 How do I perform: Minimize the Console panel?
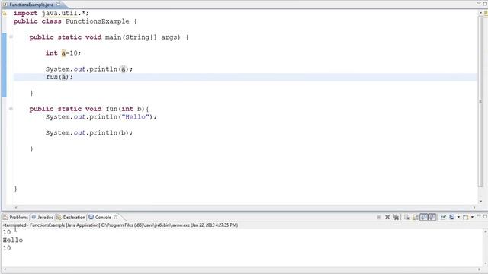click(x=479, y=216)
